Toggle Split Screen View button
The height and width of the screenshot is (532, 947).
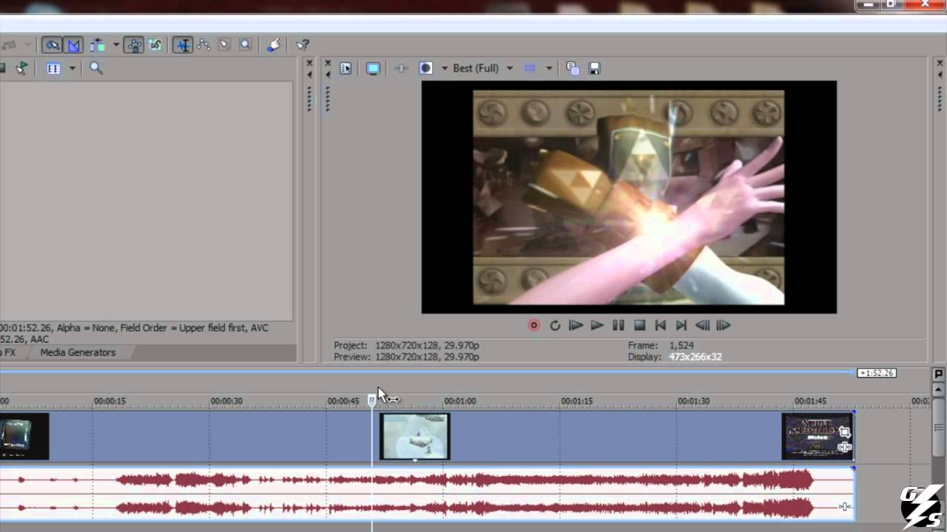(426, 68)
